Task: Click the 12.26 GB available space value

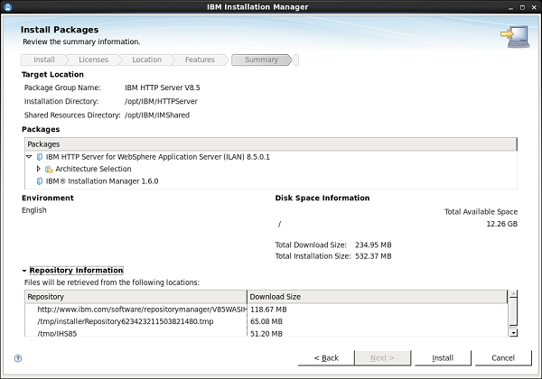Action: tap(502, 224)
